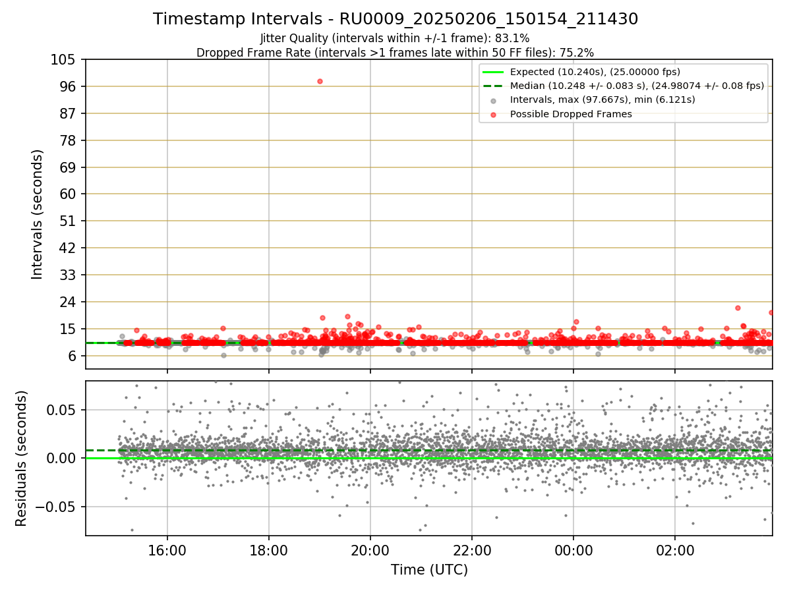Image resolution: width=791 pixels, height=593 pixels.
Task: Click the y-axis tick label 60
Action: [69, 194]
